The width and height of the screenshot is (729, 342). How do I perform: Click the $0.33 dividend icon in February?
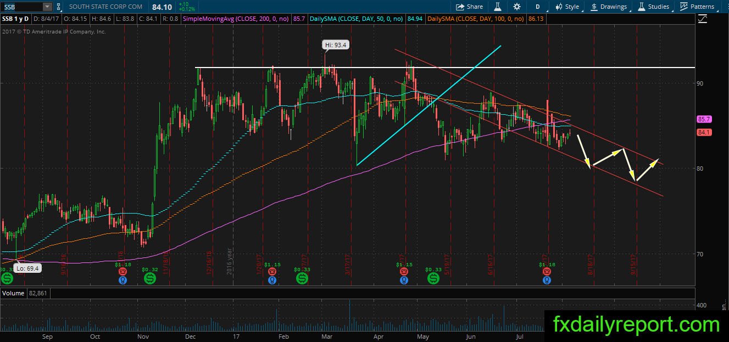[302, 278]
